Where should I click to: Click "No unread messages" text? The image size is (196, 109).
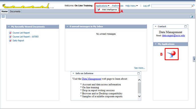pyautogui.click(x=106, y=34)
